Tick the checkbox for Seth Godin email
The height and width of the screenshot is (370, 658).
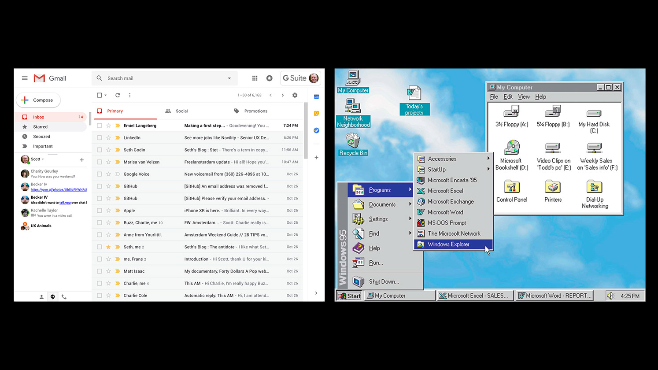[100, 150]
